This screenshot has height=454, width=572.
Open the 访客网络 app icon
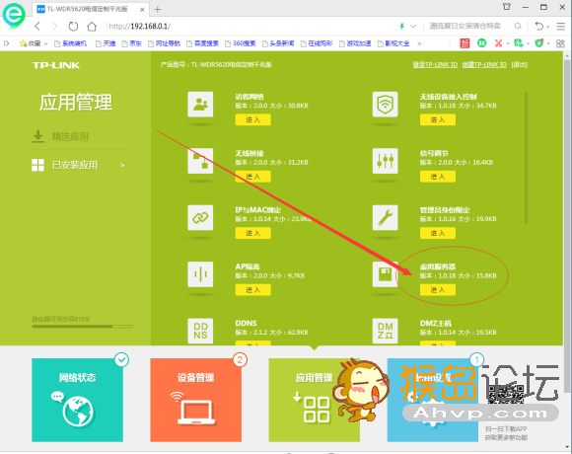click(x=200, y=105)
